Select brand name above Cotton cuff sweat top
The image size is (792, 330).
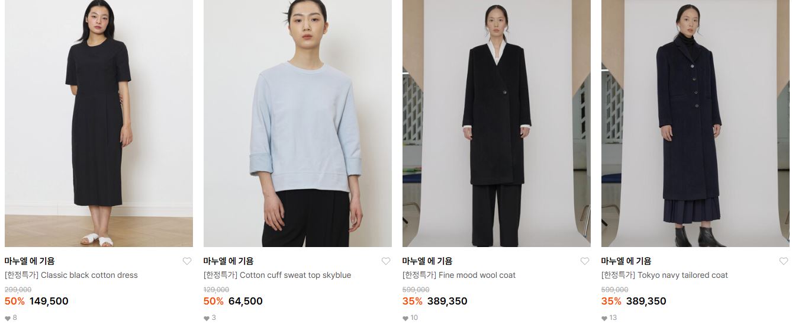pos(228,261)
